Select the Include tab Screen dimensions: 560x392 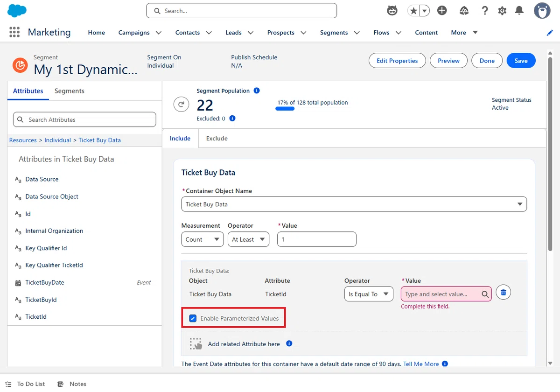coord(180,138)
